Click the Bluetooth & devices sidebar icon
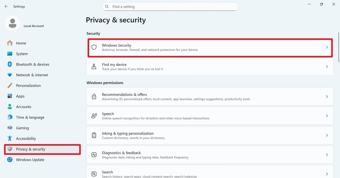This screenshot has width=340, height=178. (x=10, y=64)
